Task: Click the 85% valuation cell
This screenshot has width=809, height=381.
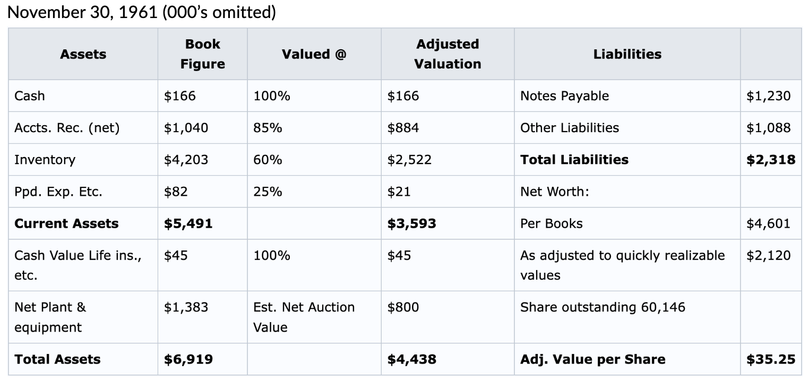Action: (x=268, y=128)
